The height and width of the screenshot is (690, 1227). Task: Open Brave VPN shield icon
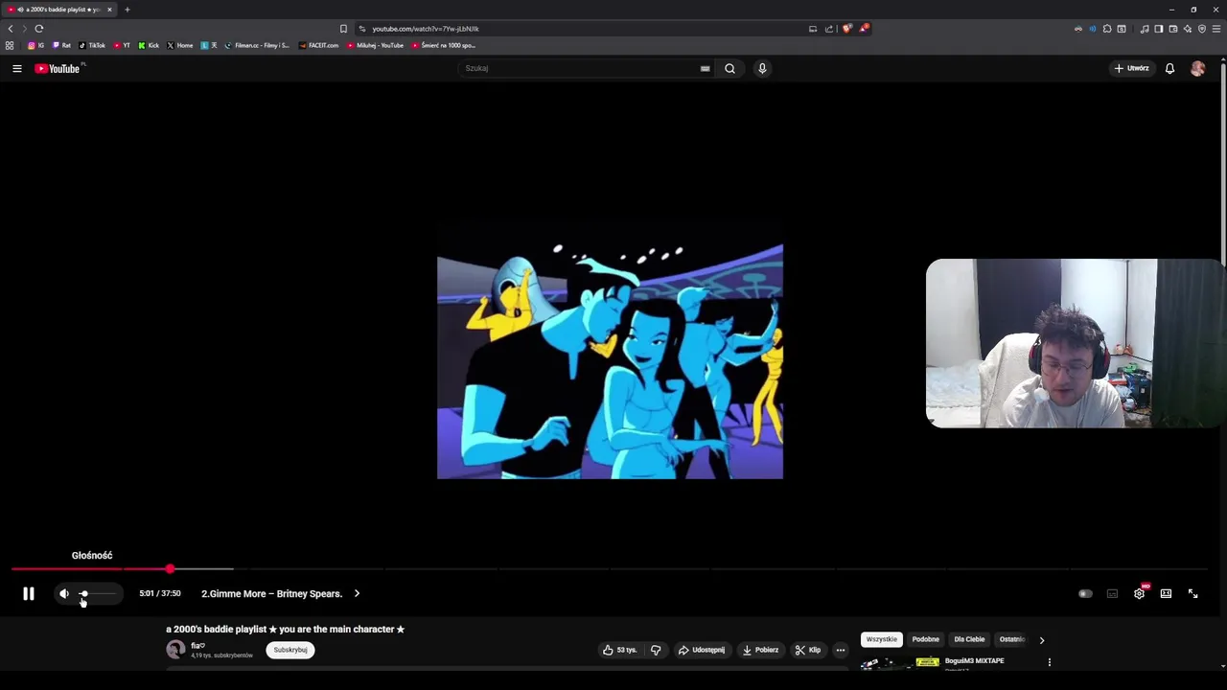(x=1202, y=29)
